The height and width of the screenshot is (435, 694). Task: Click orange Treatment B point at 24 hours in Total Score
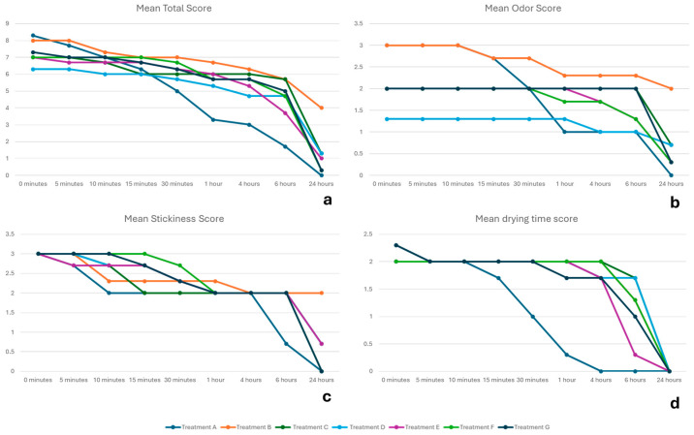[x=322, y=108]
